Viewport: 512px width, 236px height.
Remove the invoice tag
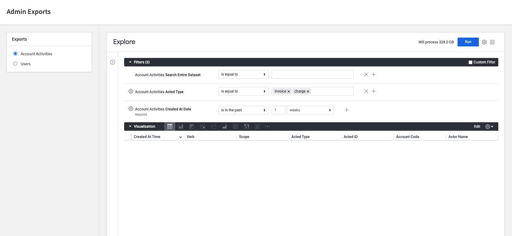[x=289, y=92]
